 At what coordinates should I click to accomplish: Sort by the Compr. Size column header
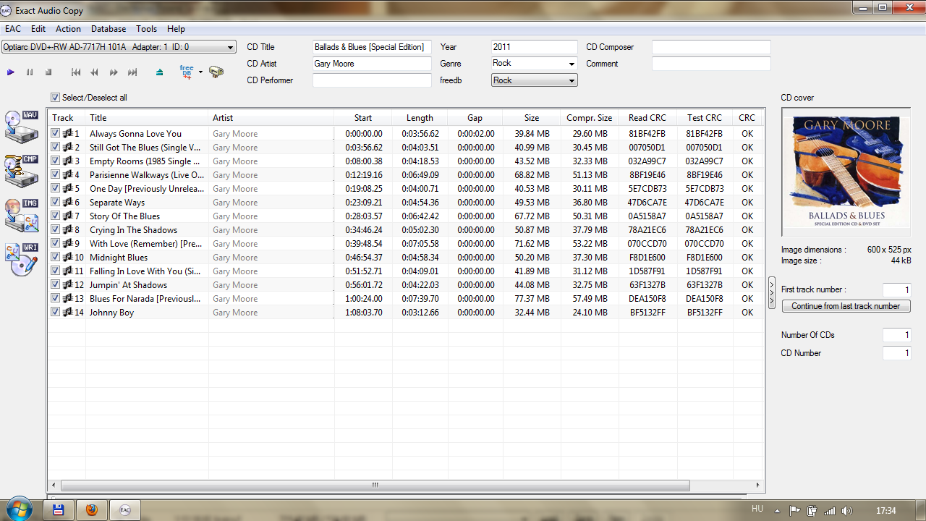coord(589,118)
